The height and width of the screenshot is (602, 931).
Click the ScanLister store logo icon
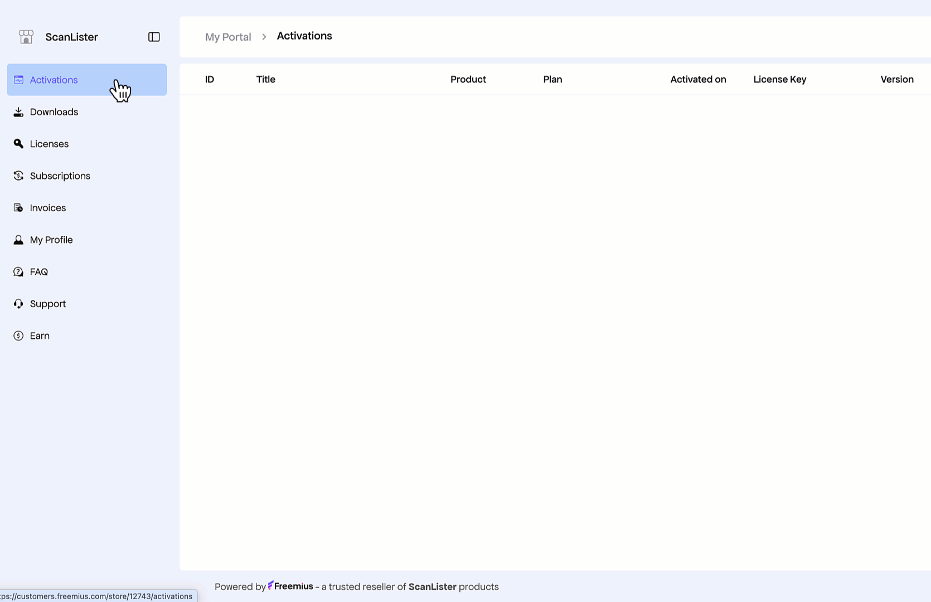coord(26,37)
